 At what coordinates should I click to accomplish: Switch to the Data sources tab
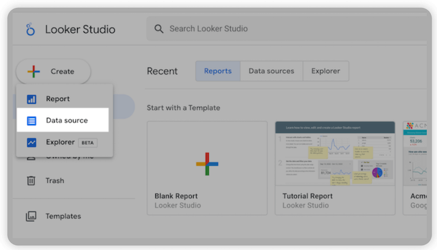271,71
